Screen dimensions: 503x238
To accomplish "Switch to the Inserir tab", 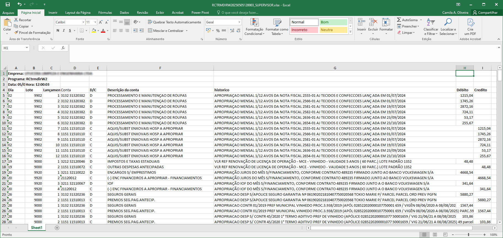I will [x=53, y=13].
